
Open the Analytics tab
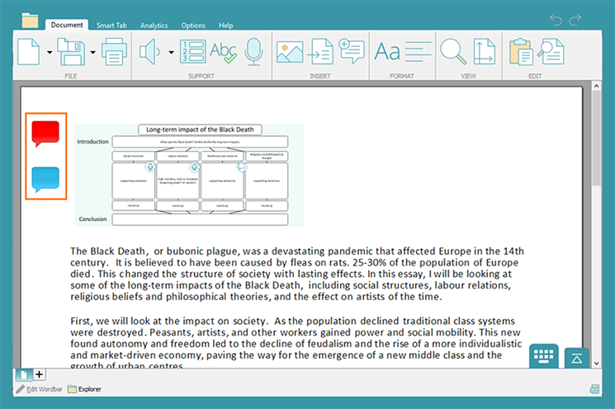[x=154, y=26]
